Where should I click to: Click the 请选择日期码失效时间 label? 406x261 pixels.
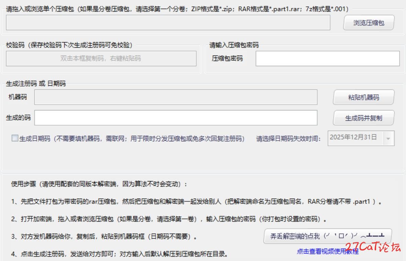(x=288, y=139)
